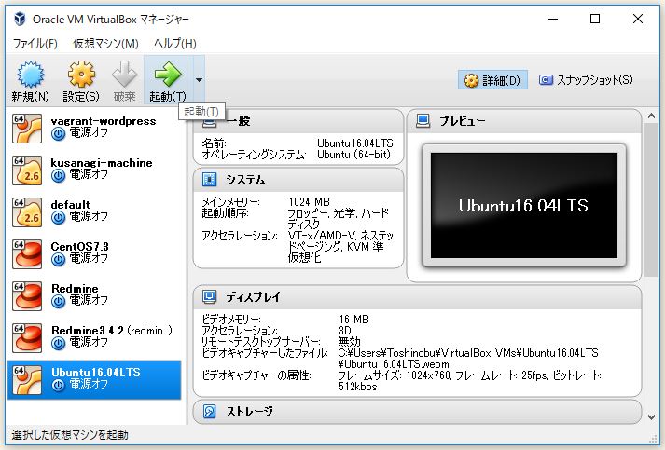Click the Ubuntu16.04LTS VM OS icon
The height and width of the screenshot is (450, 665).
(27, 380)
